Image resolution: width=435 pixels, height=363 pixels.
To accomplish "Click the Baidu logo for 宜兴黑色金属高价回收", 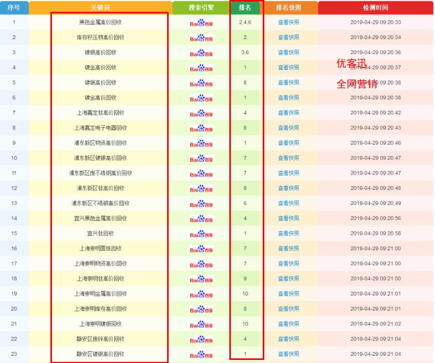I will 201,219.
